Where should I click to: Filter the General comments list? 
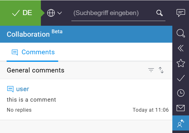tap(151, 70)
